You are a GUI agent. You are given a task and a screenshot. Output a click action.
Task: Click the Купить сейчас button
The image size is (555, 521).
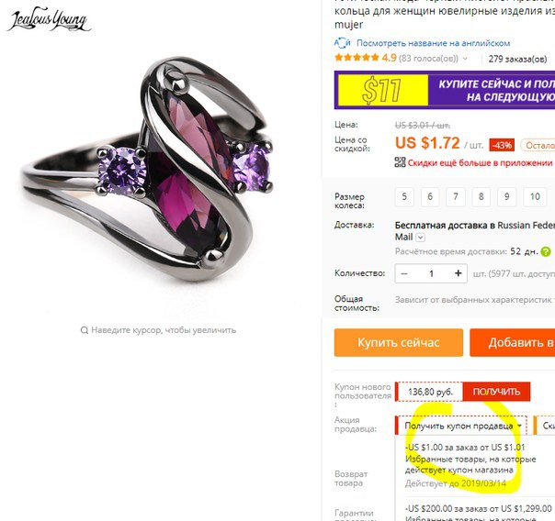pos(398,342)
